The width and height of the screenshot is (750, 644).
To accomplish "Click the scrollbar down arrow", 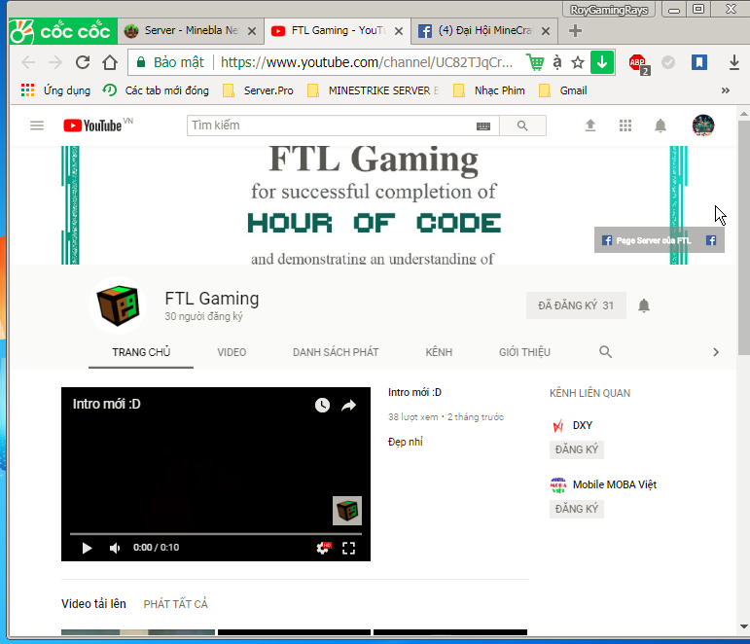I will (x=744, y=626).
